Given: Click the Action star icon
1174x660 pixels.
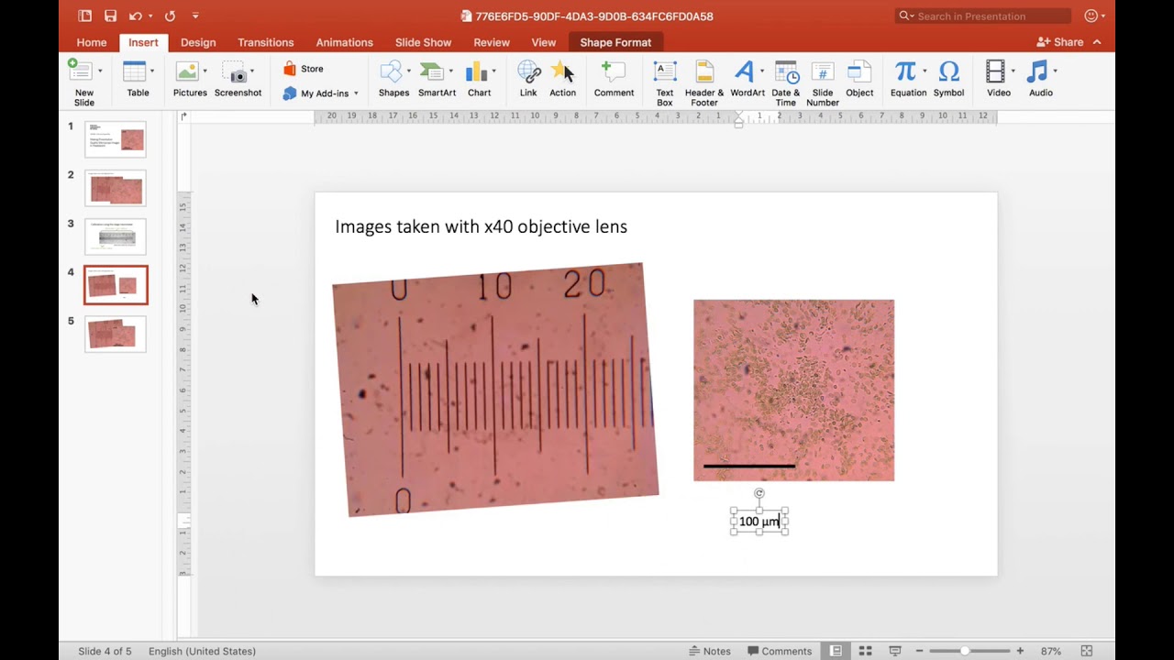Looking at the screenshot, I should point(562,71).
